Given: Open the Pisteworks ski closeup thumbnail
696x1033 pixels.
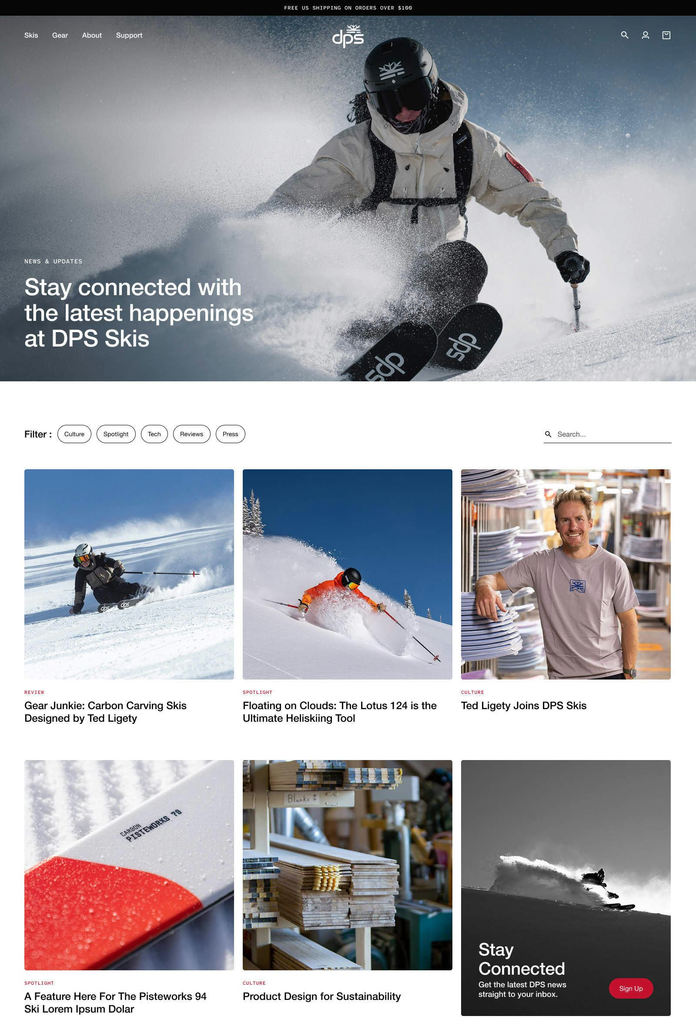Looking at the screenshot, I should 129,865.
